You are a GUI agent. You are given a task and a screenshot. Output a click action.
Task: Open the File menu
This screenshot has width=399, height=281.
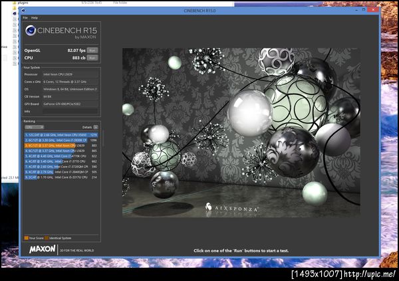(x=25, y=18)
